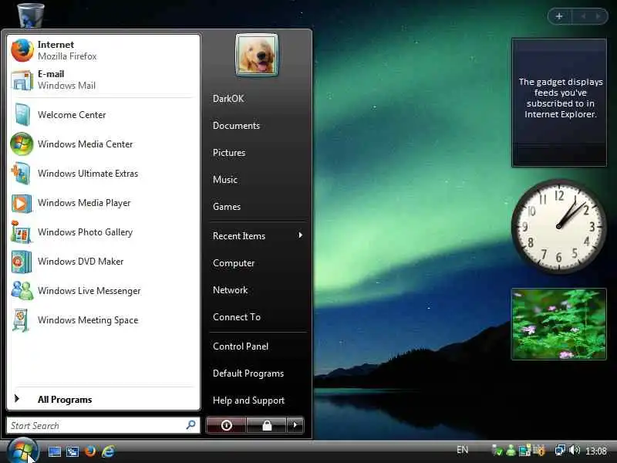Launch Firefox from the quick launch bar
The width and height of the screenshot is (617, 463).
point(90,451)
